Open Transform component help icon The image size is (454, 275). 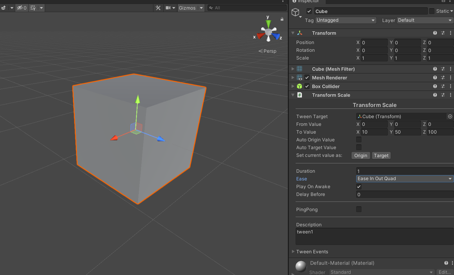pos(435,33)
